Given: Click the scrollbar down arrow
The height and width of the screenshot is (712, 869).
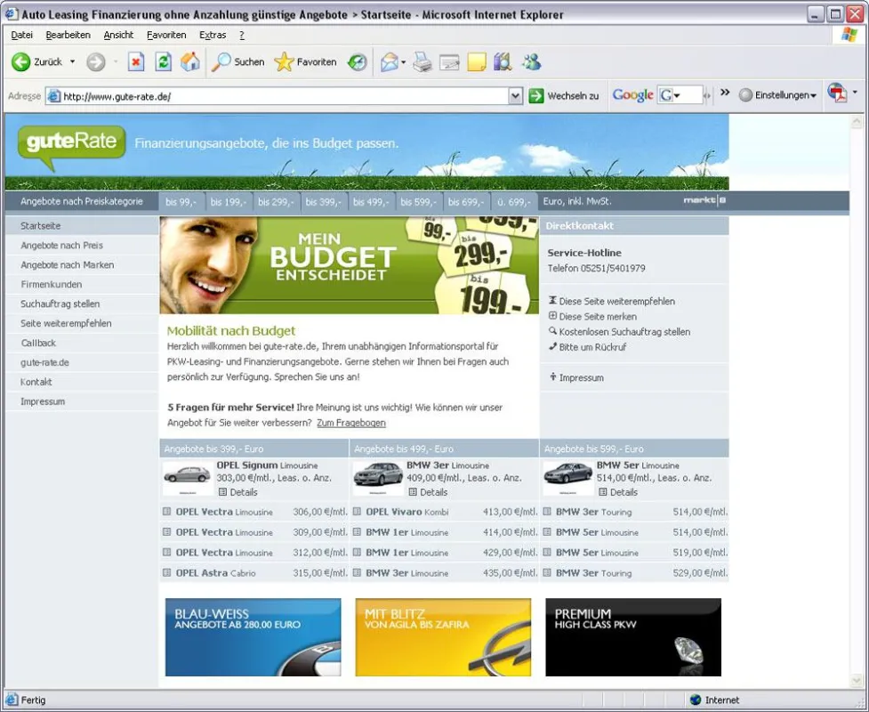Looking at the screenshot, I should pyautogui.click(x=857, y=679).
